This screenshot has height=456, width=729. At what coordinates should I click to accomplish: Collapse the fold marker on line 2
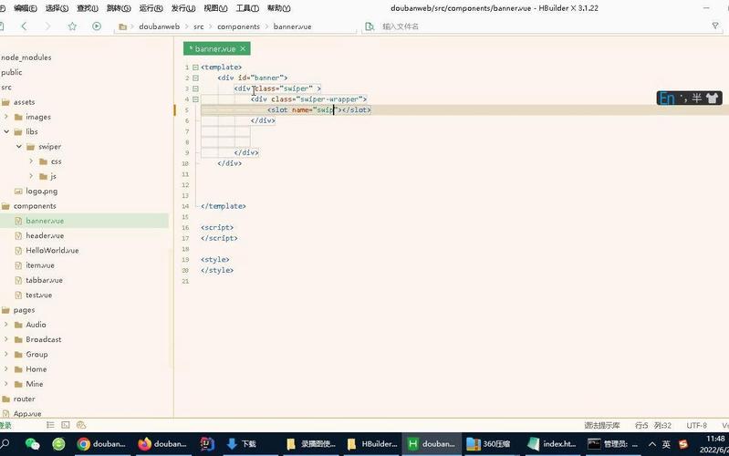click(x=195, y=78)
